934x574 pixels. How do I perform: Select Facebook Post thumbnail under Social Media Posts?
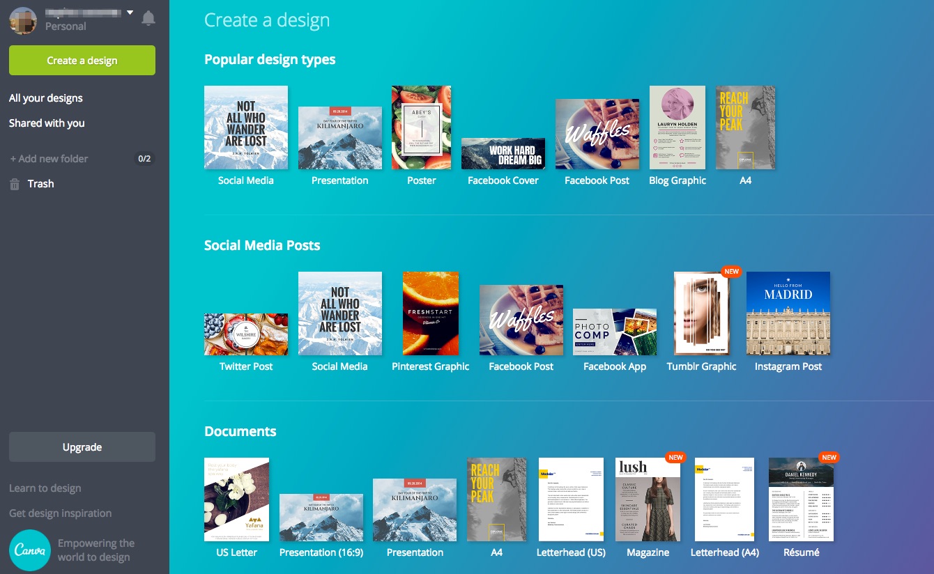pos(521,320)
